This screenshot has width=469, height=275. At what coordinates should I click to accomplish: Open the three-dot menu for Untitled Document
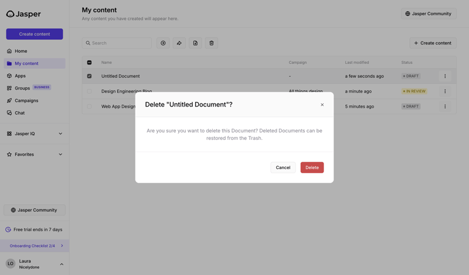click(445, 76)
